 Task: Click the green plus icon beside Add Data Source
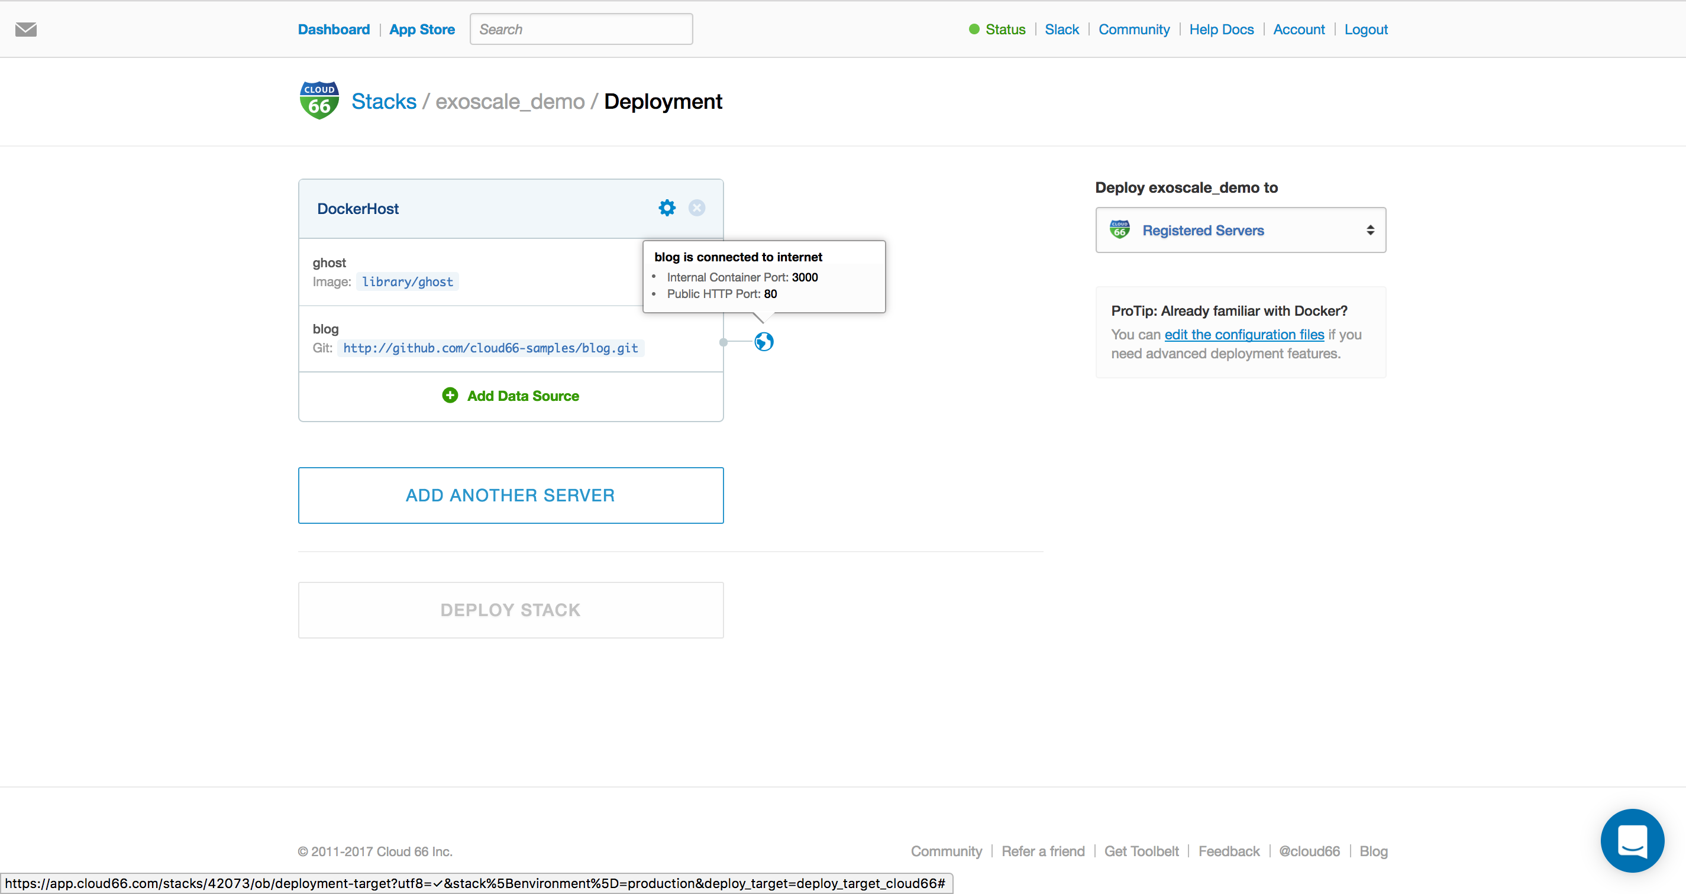coord(450,395)
